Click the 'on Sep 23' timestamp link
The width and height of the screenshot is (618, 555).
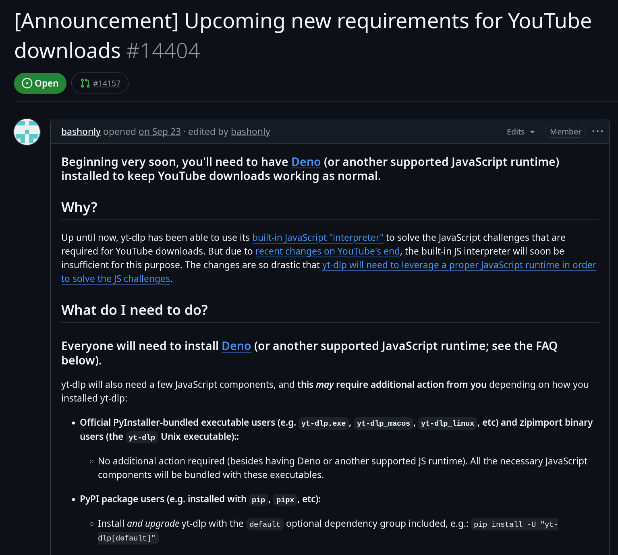(160, 132)
